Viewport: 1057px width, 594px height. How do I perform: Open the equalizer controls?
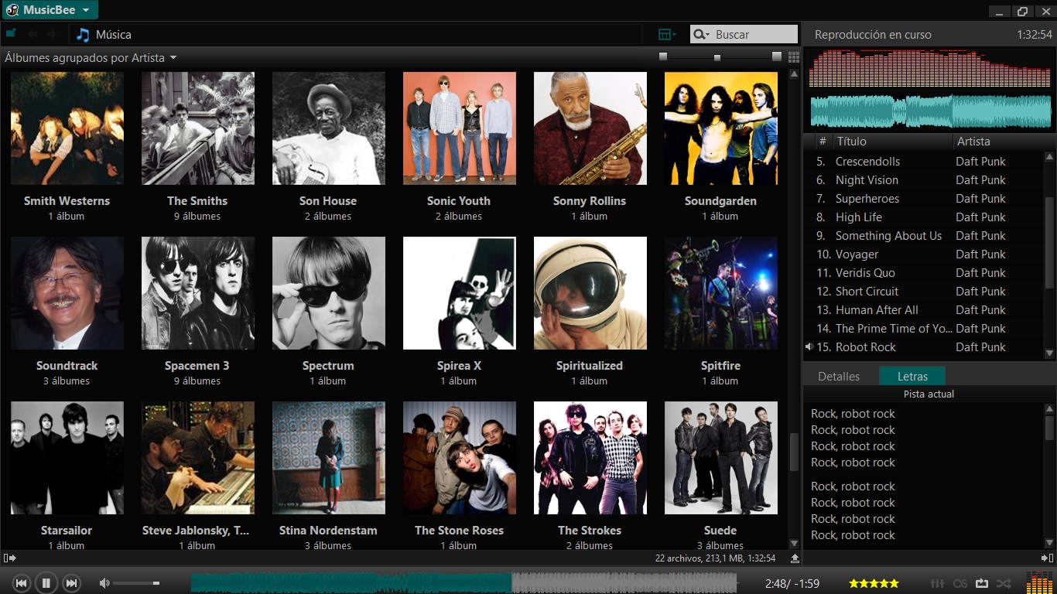[x=938, y=584]
